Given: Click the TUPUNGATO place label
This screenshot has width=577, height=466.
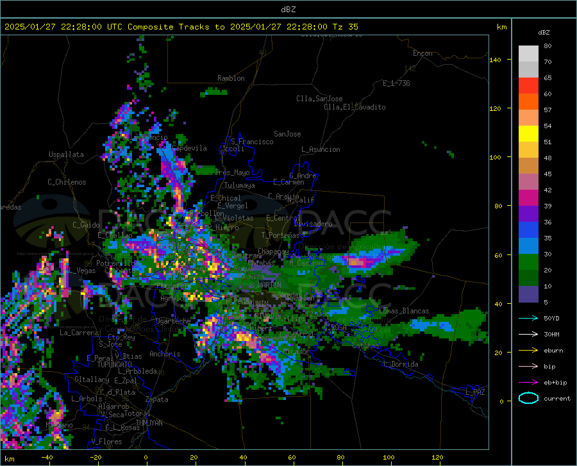Looking at the screenshot, I should (115, 365).
